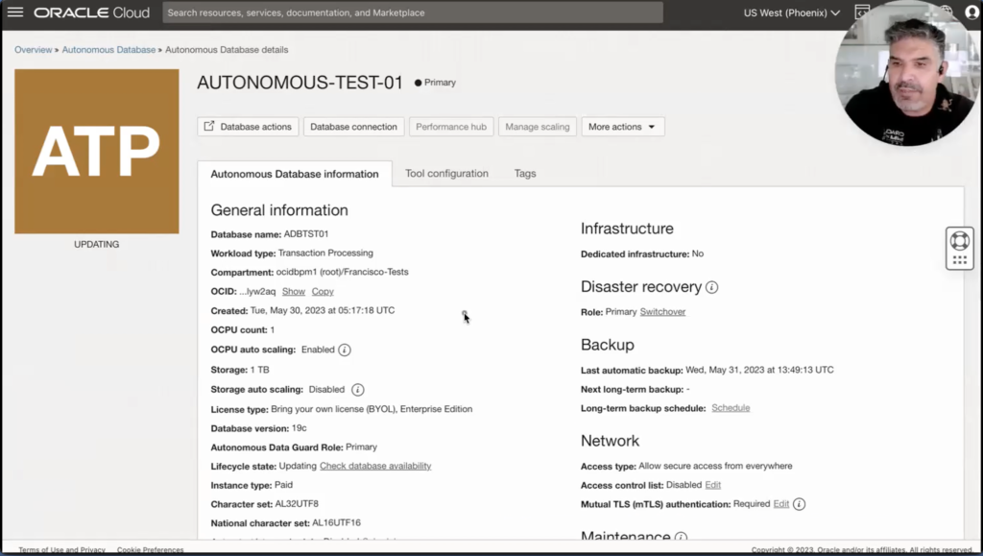This screenshot has width=983, height=556.
Task: Open the floating help lifebuoy widget
Action: click(959, 241)
